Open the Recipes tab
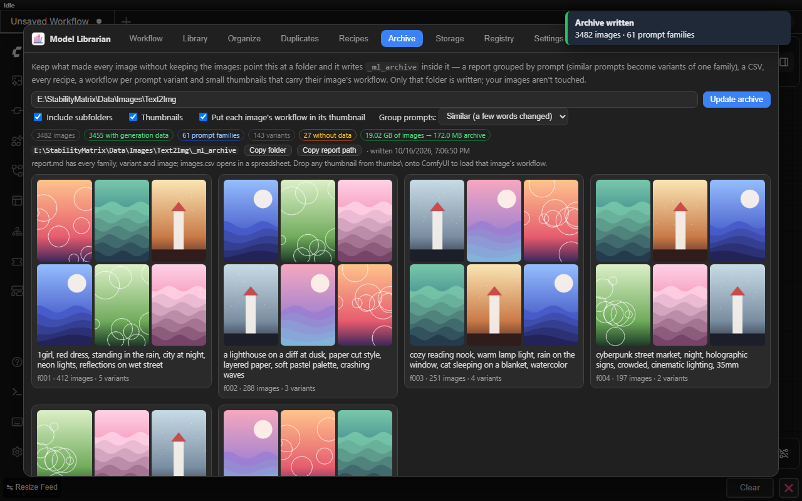Screen dimensions: 802x501 coord(353,39)
